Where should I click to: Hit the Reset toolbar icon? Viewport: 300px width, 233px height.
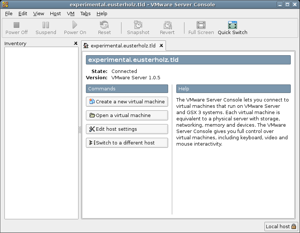[104, 25]
